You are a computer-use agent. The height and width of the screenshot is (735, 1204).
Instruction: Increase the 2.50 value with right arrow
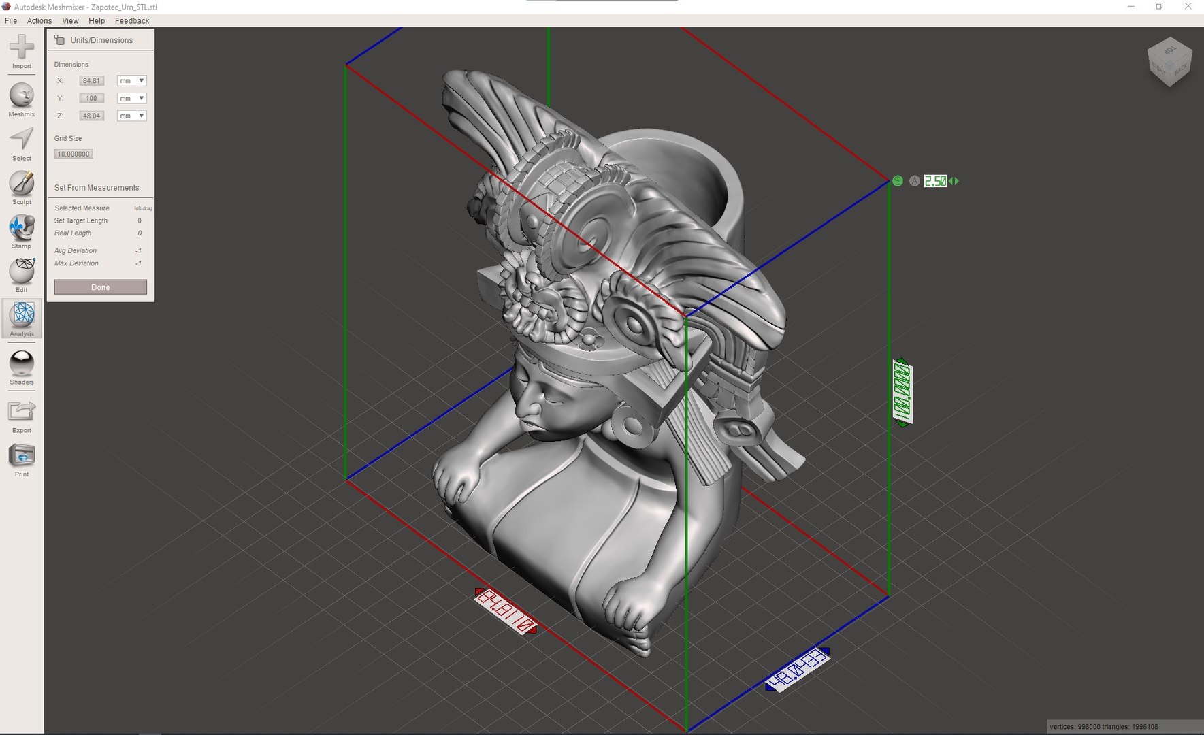click(x=956, y=181)
